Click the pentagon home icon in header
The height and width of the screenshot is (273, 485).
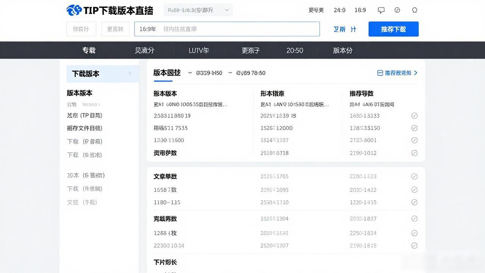coord(415,10)
